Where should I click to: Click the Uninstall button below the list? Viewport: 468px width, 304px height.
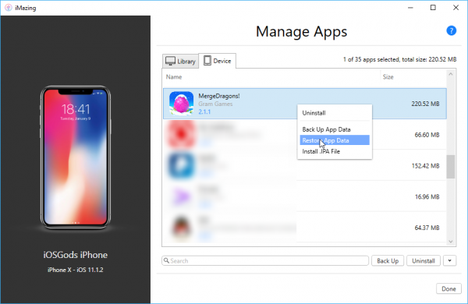[424, 261]
